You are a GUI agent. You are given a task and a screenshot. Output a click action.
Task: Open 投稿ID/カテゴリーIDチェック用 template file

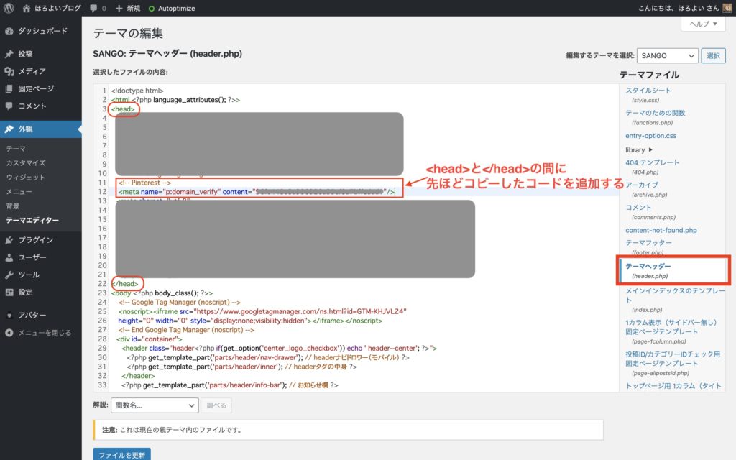[673, 363]
